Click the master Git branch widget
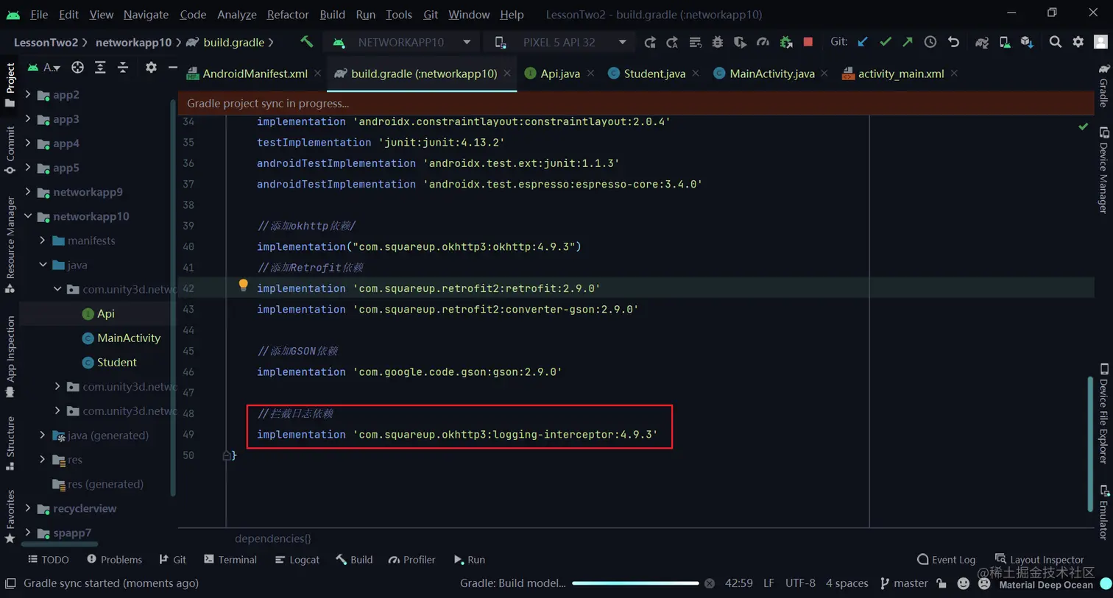This screenshot has width=1113, height=598. [x=904, y=583]
